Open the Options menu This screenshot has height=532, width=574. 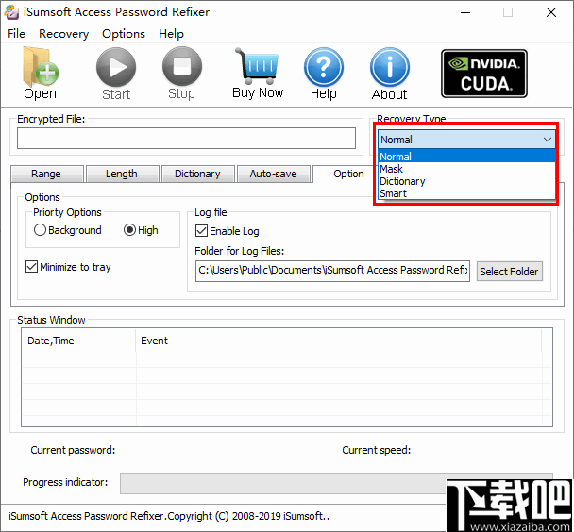(124, 34)
